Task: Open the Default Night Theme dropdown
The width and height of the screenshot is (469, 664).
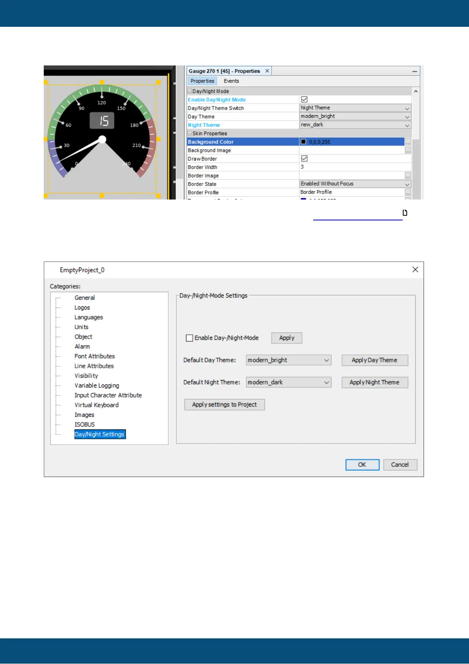Action: (x=326, y=382)
